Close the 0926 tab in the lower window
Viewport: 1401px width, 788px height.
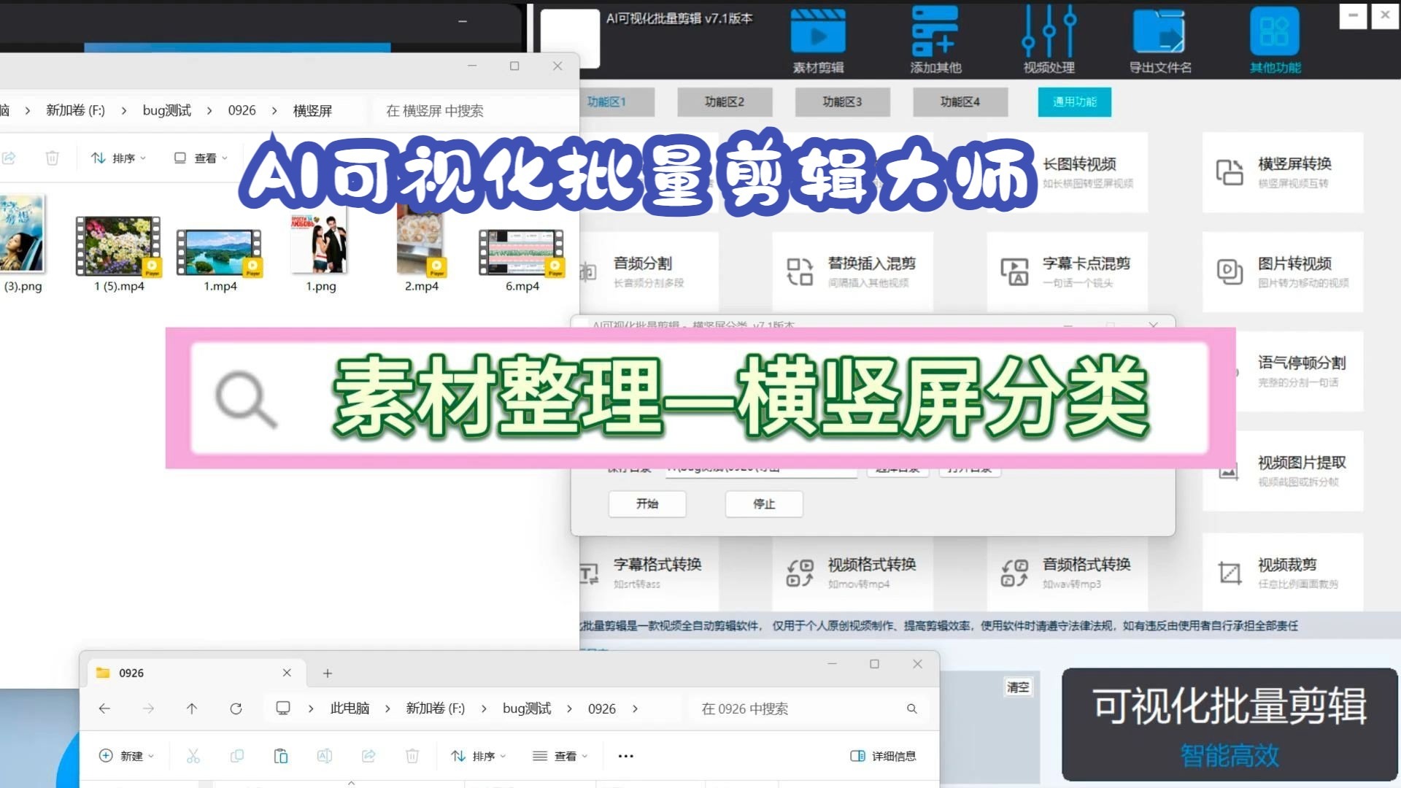287,673
